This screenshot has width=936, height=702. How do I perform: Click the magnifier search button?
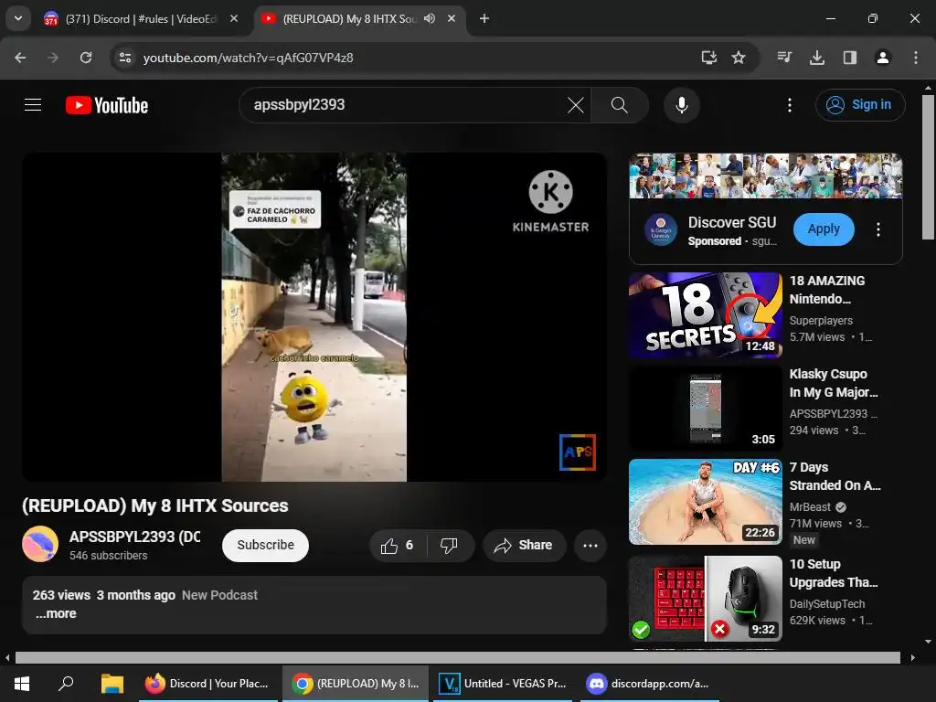click(620, 105)
